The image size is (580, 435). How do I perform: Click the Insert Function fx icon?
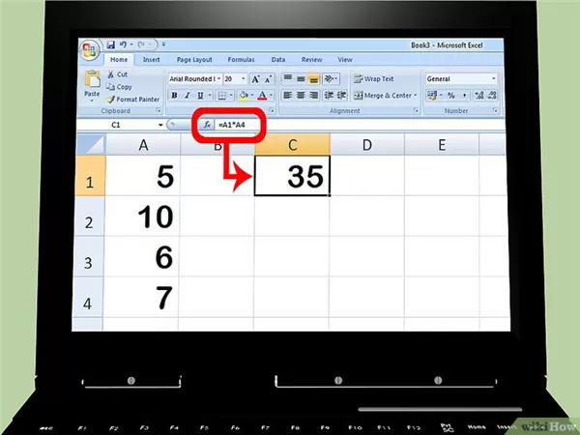pyautogui.click(x=207, y=125)
